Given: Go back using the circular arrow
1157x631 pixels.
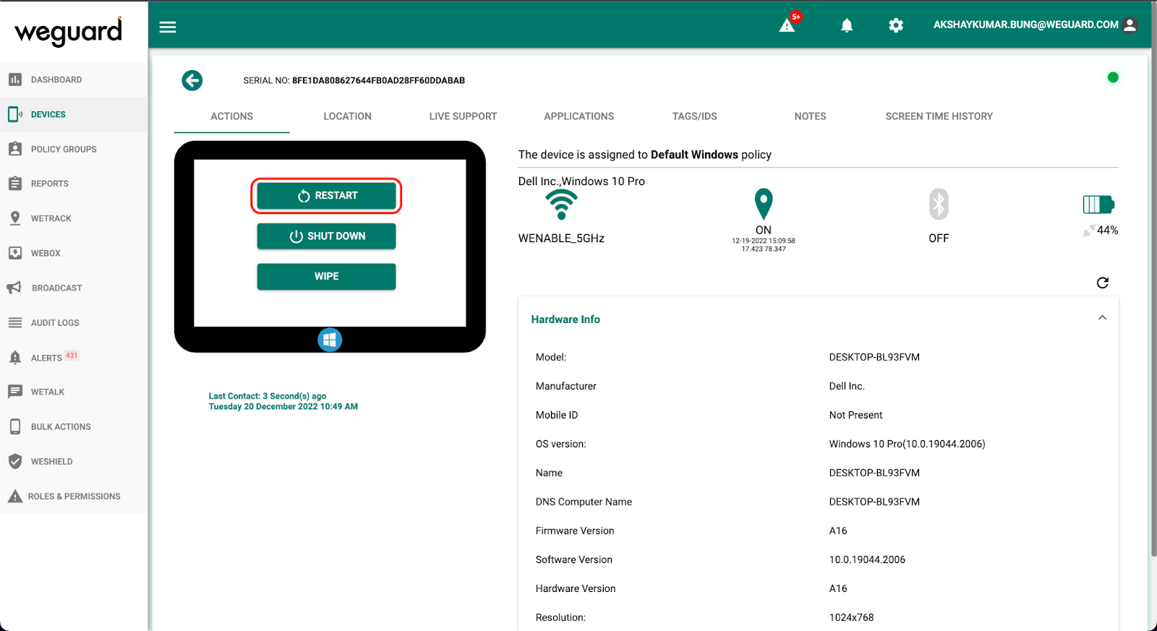Looking at the screenshot, I should (x=192, y=80).
